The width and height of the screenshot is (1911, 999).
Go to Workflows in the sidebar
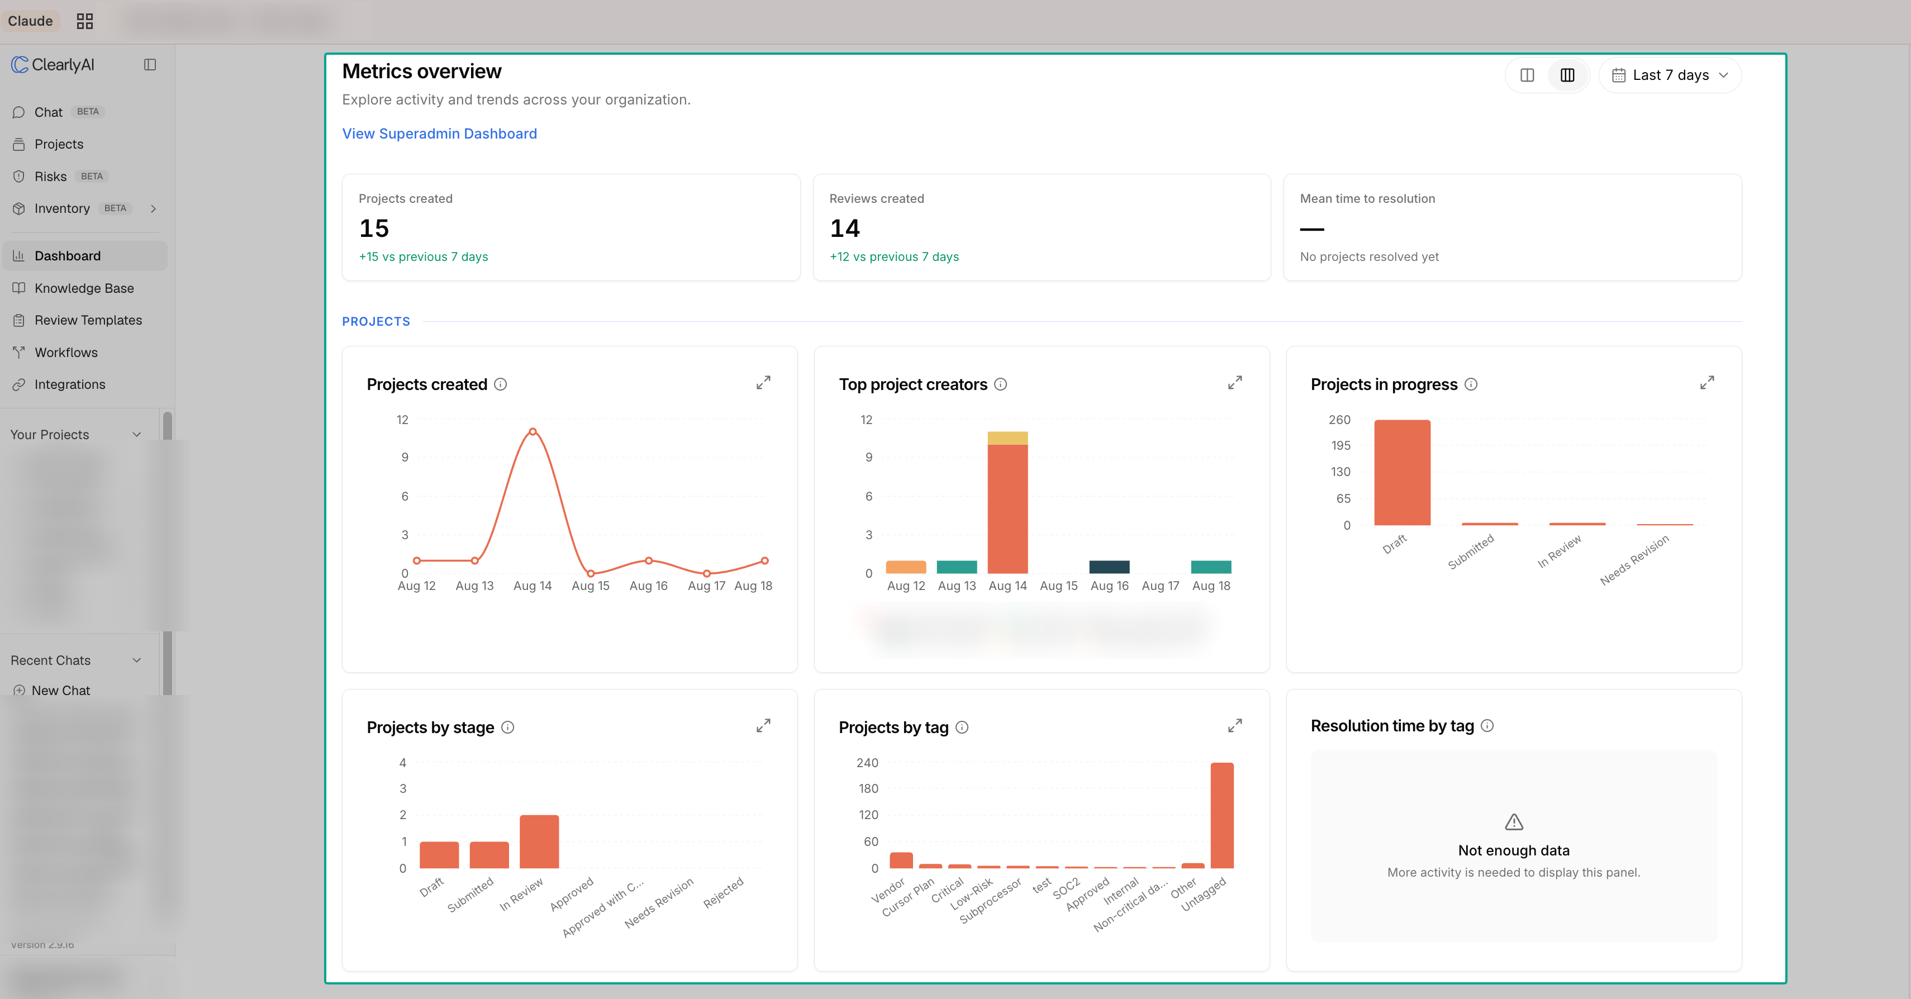tap(85, 353)
